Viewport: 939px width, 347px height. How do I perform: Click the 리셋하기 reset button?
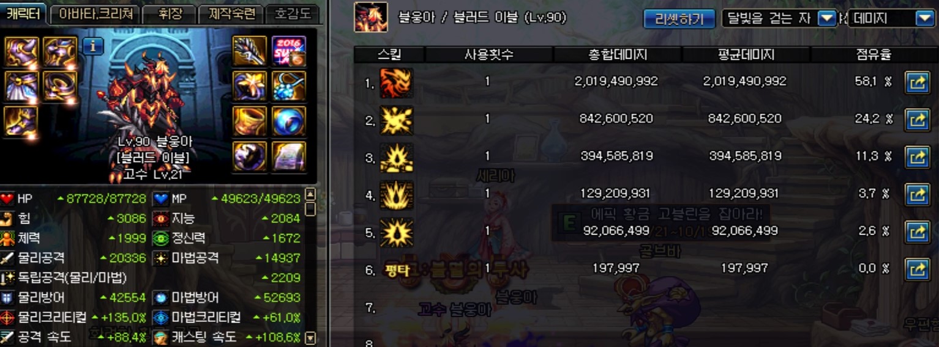(679, 19)
